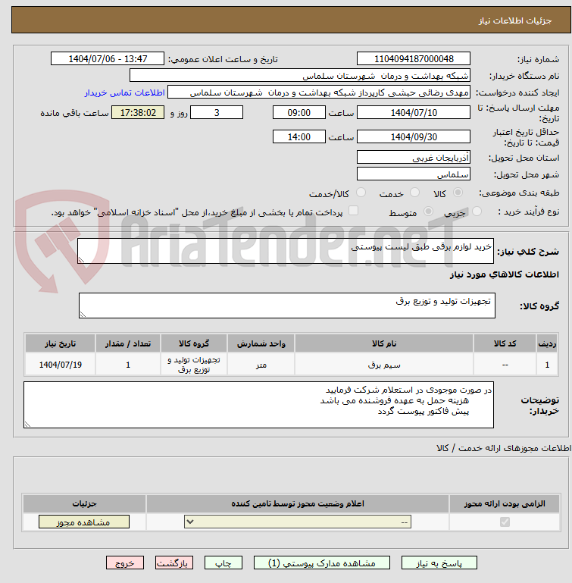Image resolution: width=572 pixels, height=583 pixels.
Task: Click the ایجاد کننده درخواست field
Action: tap(318, 92)
